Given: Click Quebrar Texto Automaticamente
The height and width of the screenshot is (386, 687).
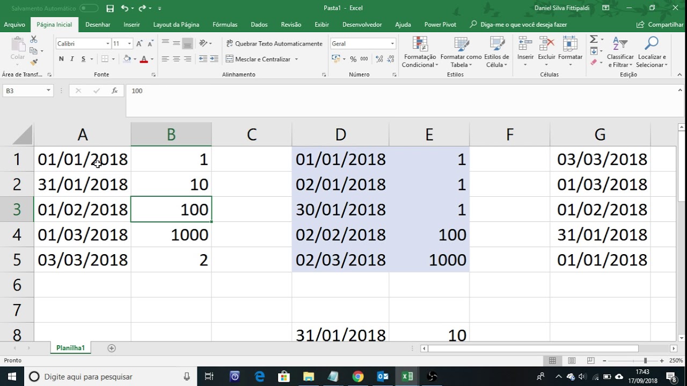Looking at the screenshot, I should [274, 43].
